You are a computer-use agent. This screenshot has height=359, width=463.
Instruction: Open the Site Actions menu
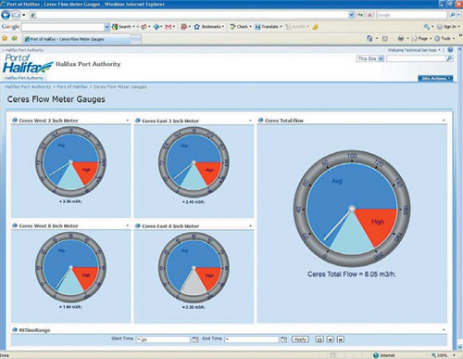[435, 79]
